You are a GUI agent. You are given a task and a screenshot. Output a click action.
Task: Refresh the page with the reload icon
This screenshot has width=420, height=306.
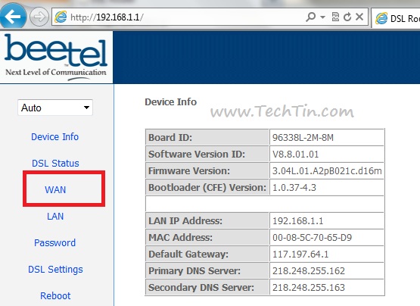coord(347,17)
